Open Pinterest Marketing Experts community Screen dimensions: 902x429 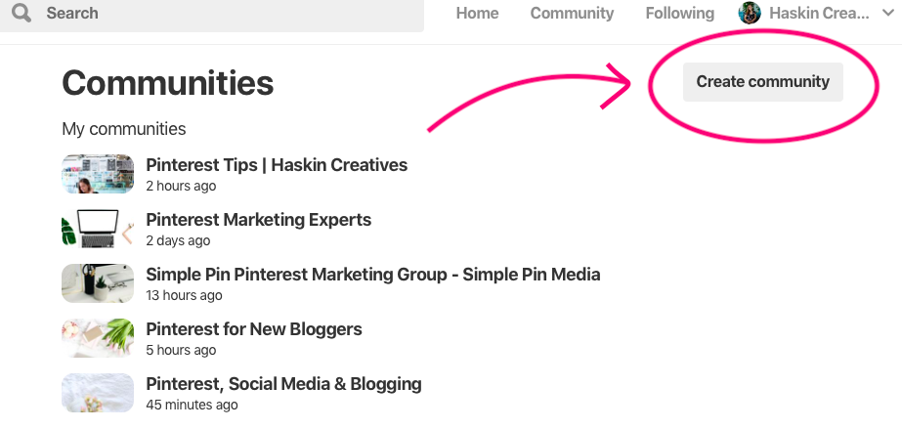point(258,220)
